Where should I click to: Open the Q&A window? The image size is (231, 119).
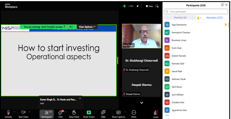coord(103,112)
